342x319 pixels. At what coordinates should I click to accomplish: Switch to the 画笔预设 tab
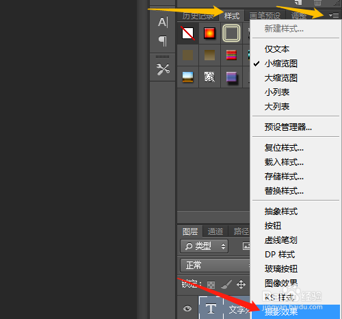pos(265,16)
